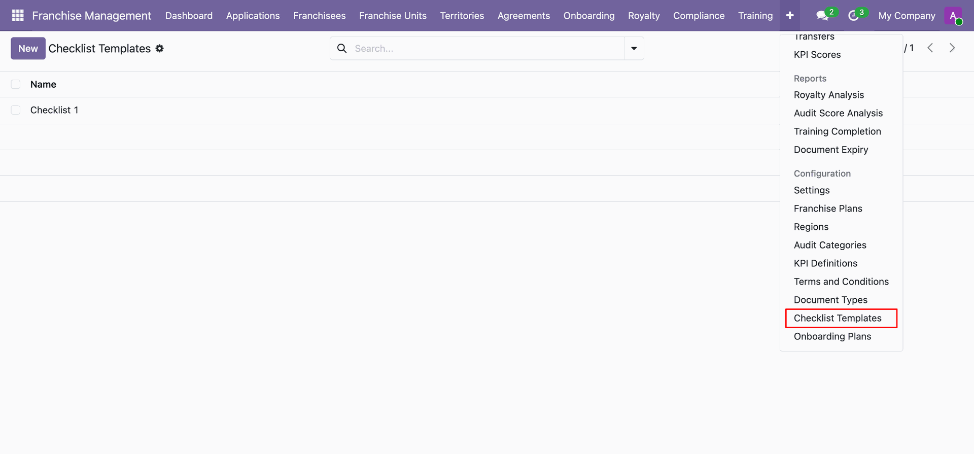Open Settings under Configuration
The image size is (974, 454).
coord(812,190)
